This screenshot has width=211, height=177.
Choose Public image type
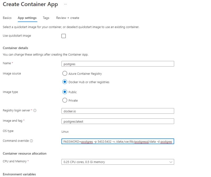coord(65,92)
